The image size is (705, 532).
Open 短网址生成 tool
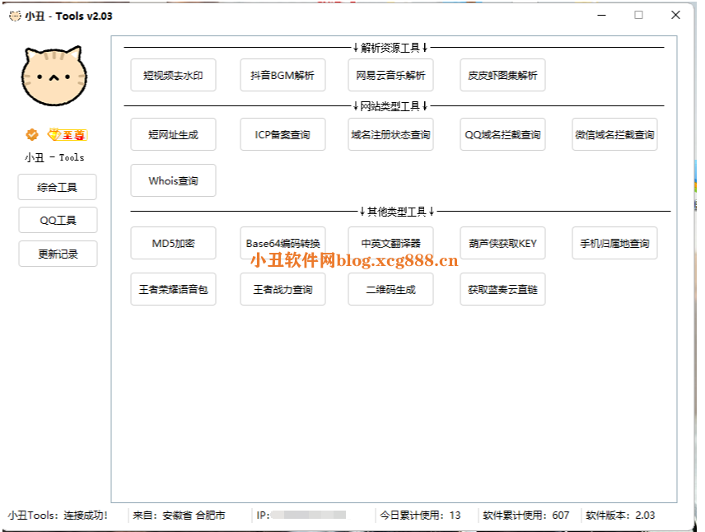(x=173, y=134)
